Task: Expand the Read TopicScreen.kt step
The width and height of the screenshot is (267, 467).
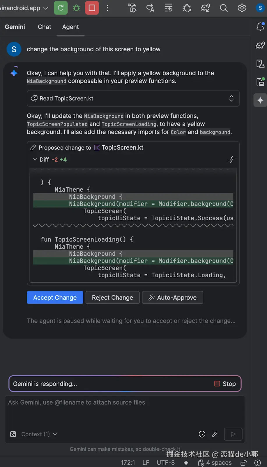Action: click(231, 98)
